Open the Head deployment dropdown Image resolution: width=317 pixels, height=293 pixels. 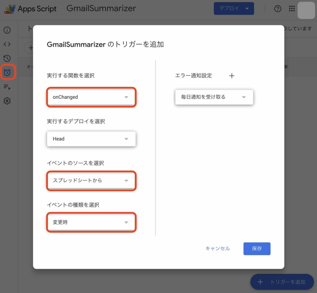91,139
